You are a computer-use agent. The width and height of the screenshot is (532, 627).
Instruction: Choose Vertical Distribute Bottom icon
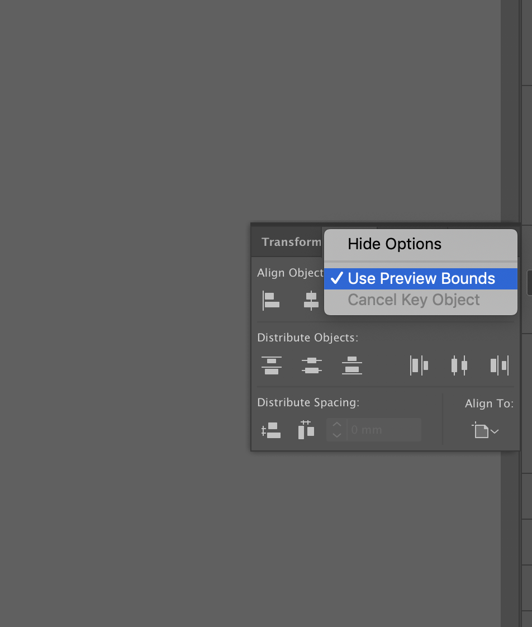[x=351, y=365]
